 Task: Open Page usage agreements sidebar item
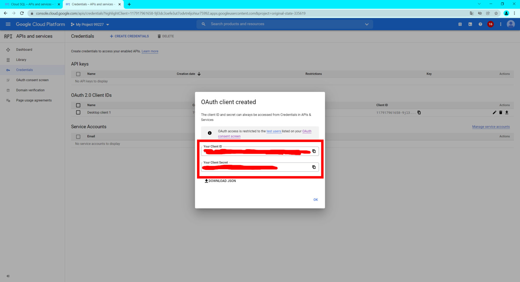32,100
